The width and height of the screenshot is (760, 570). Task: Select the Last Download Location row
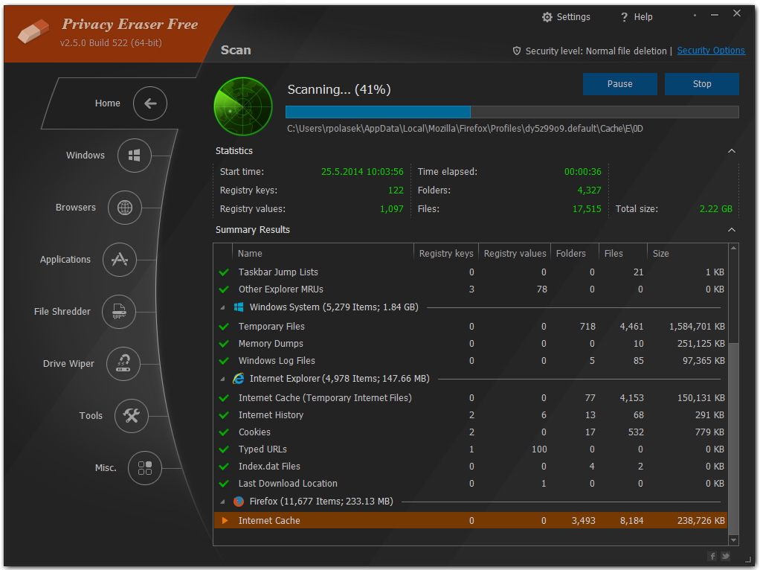point(471,484)
